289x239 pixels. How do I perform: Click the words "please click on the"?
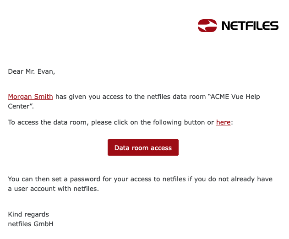[x=121, y=122]
